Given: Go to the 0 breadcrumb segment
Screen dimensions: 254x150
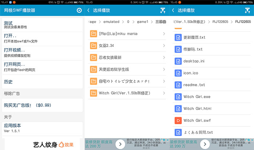Looking at the screenshot, I should [x=128, y=22].
